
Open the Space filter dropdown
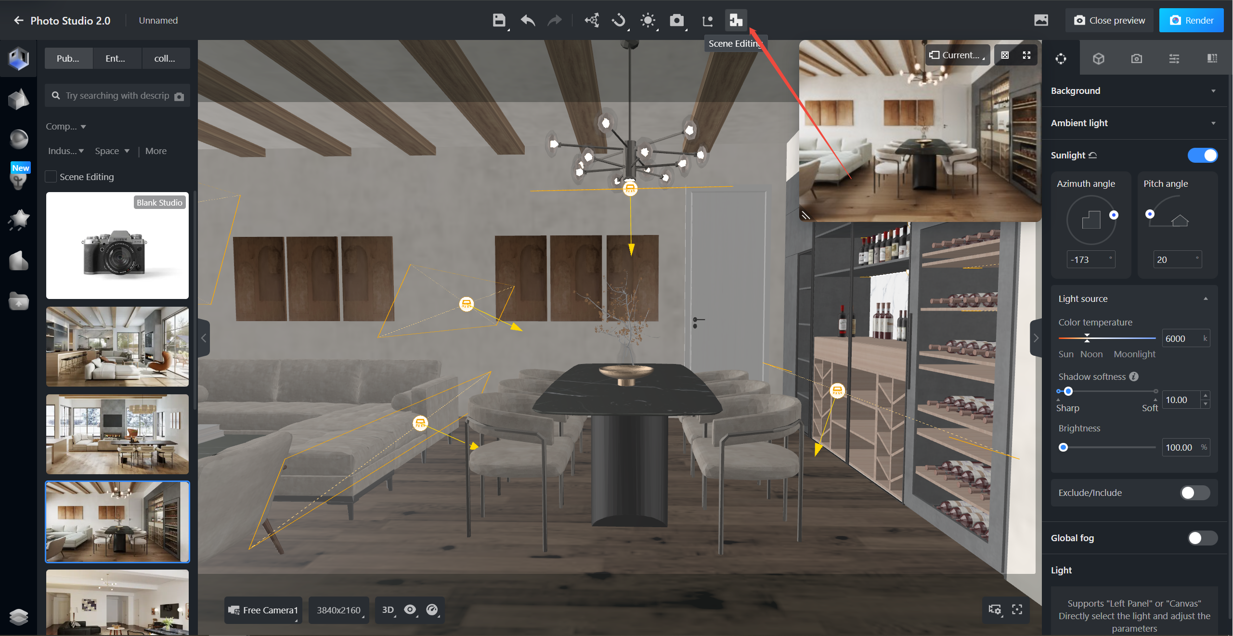[x=112, y=151]
